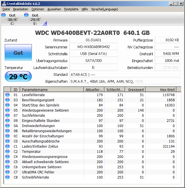Image resolution: width=185 pixels, height=188 pixels.
Task: Click the Firmware field 01.01A01
Action: 94,40
